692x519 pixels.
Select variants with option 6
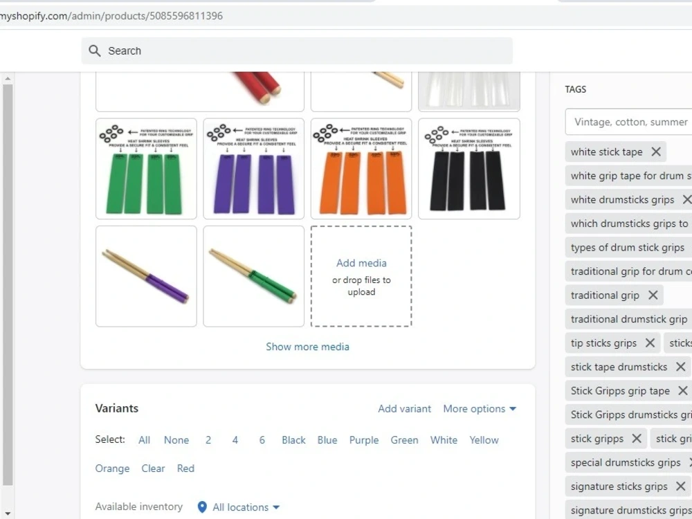pyautogui.click(x=262, y=440)
